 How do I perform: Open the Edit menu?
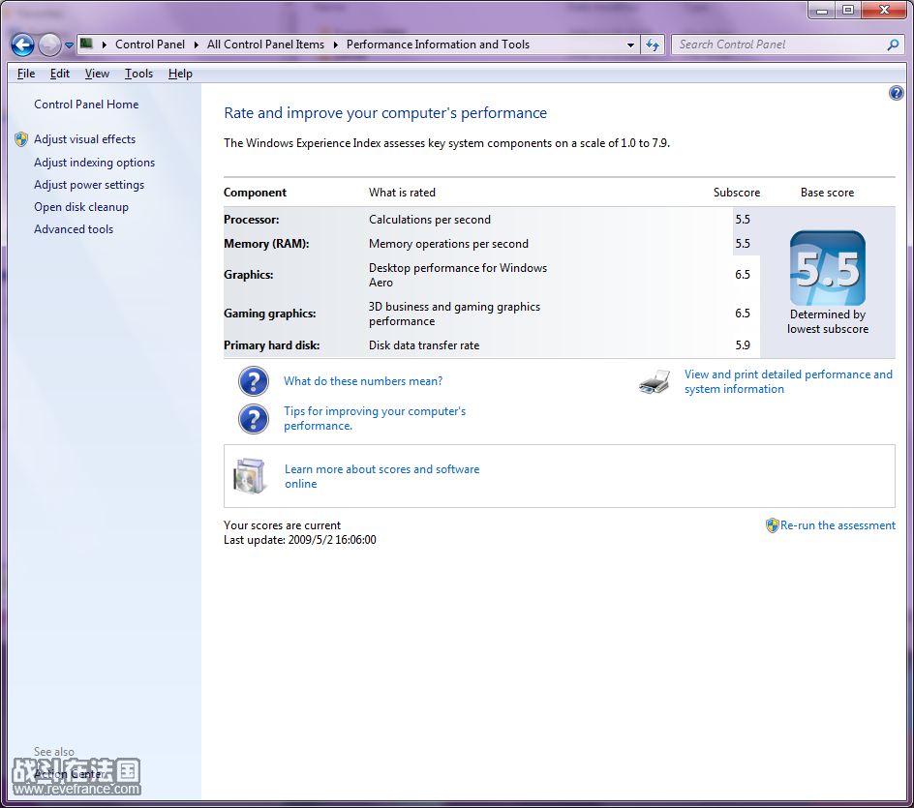pos(59,74)
